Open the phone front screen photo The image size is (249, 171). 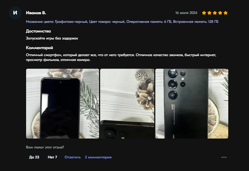click(63, 104)
